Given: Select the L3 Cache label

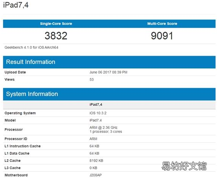Looking at the screenshot, I should click(x=12, y=168).
